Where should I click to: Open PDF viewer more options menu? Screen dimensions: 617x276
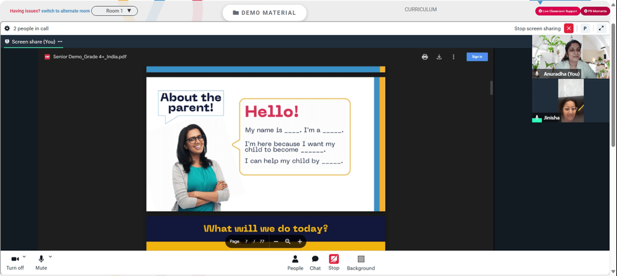(453, 57)
